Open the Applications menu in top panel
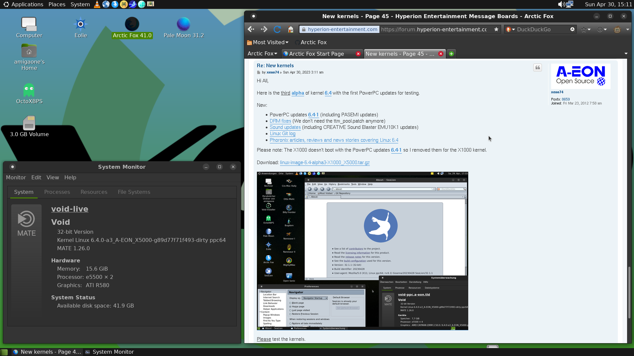The height and width of the screenshot is (356, 634). point(23,4)
